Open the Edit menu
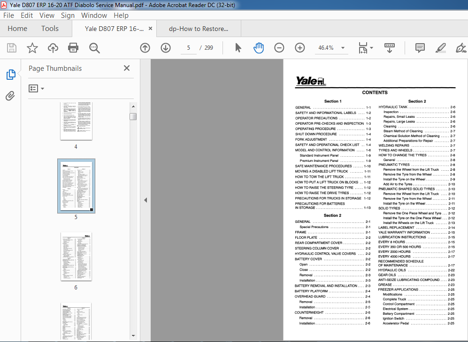468x342 pixels. (27, 15)
